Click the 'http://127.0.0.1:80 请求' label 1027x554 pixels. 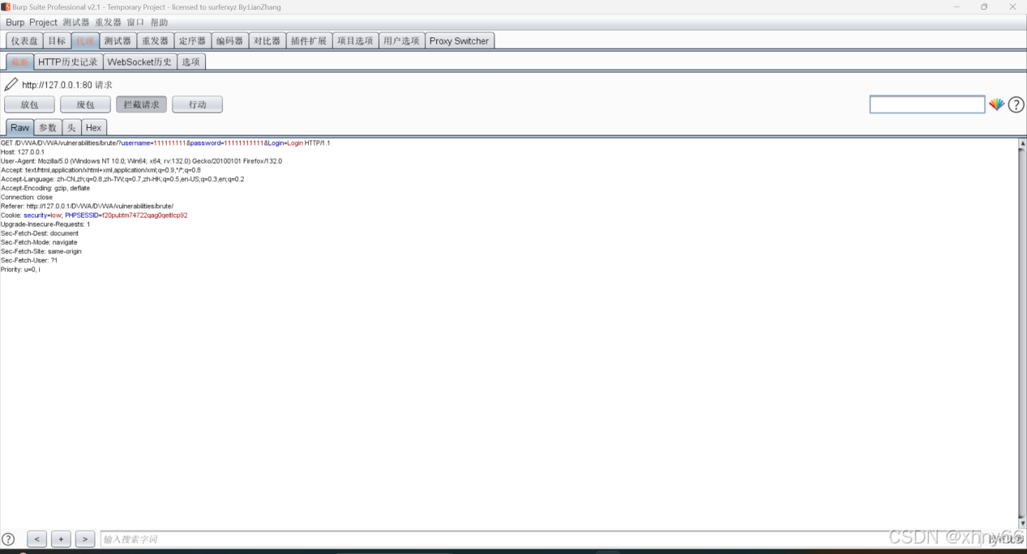[67, 84]
